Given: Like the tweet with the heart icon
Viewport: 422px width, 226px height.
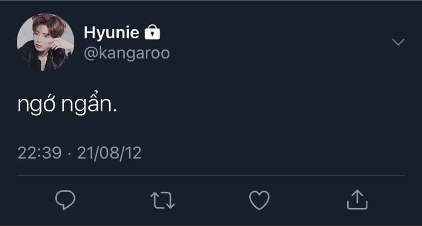Looking at the screenshot, I should tap(259, 200).
